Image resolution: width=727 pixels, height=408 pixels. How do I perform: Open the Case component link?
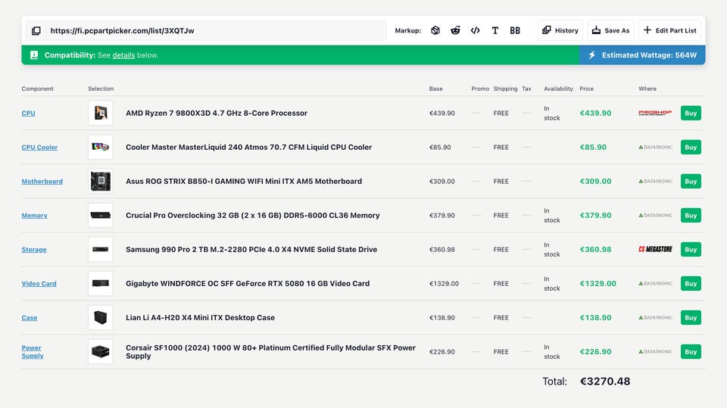(30, 318)
